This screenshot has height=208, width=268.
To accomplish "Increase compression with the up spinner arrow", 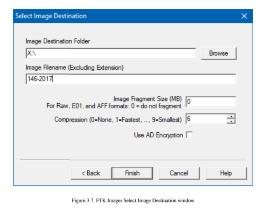I will point(231,116).
